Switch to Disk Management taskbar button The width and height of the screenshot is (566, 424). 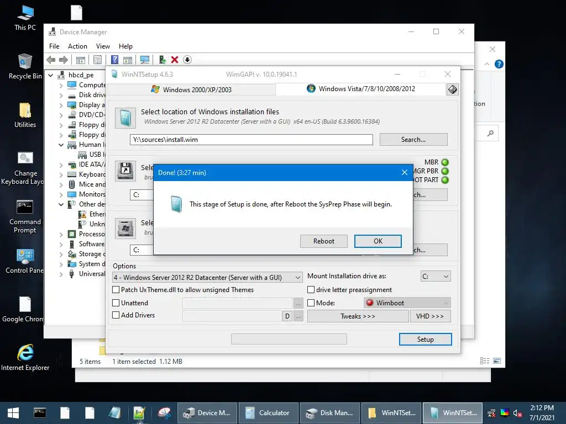330,413
